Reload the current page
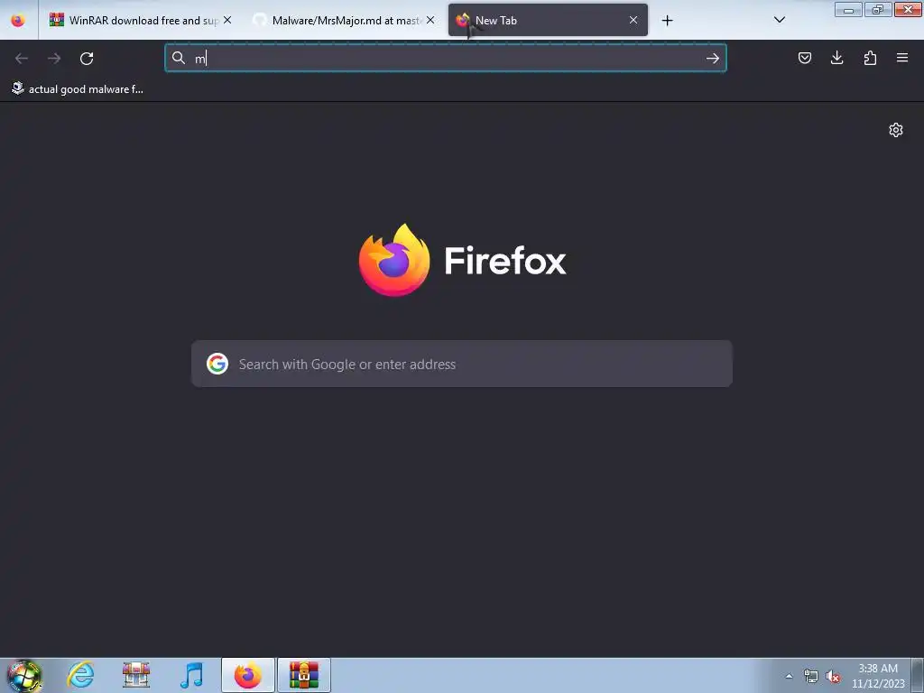 [x=87, y=59]
